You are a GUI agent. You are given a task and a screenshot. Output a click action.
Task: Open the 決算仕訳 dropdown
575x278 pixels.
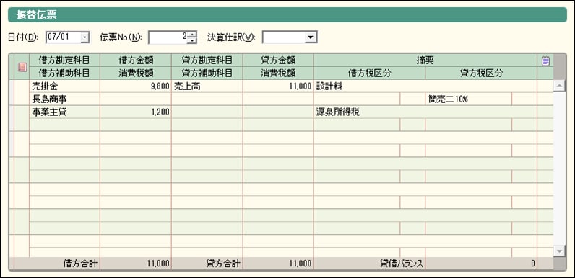coord(311,37)
